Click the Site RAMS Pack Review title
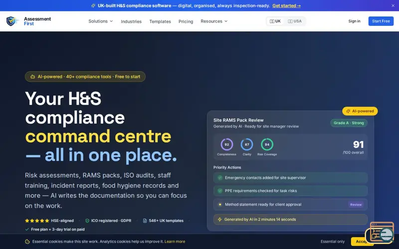Screen dimensions: 399x249 [x=238, y=120]
